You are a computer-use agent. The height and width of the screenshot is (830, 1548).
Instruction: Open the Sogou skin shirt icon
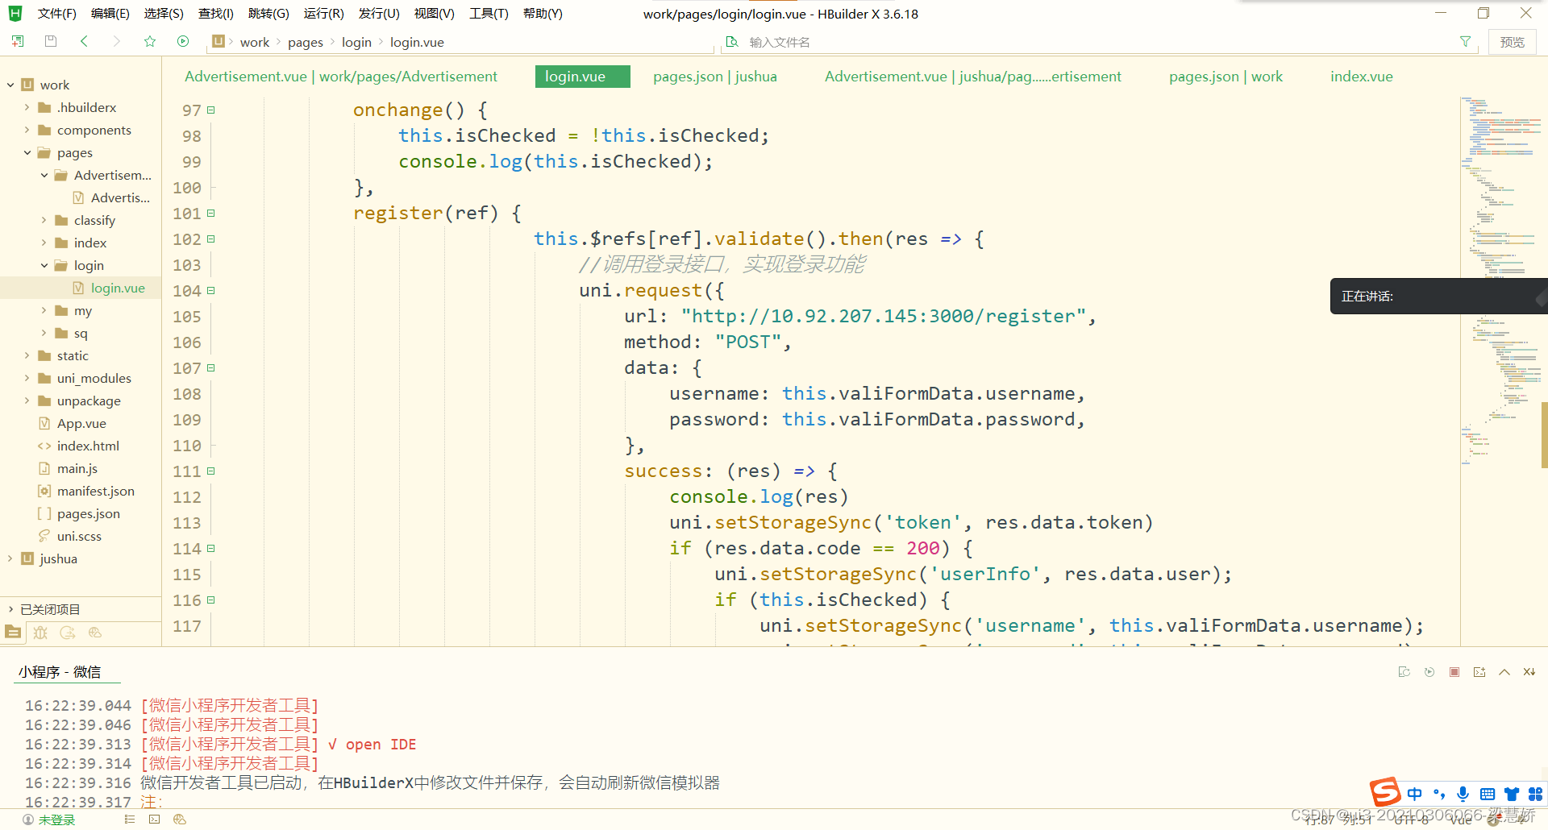[x=1512, y=794]
